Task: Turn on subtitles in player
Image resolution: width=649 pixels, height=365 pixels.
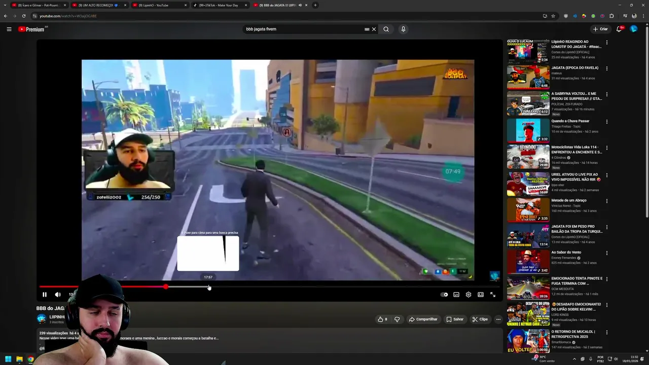Action: tap(456, 295)
